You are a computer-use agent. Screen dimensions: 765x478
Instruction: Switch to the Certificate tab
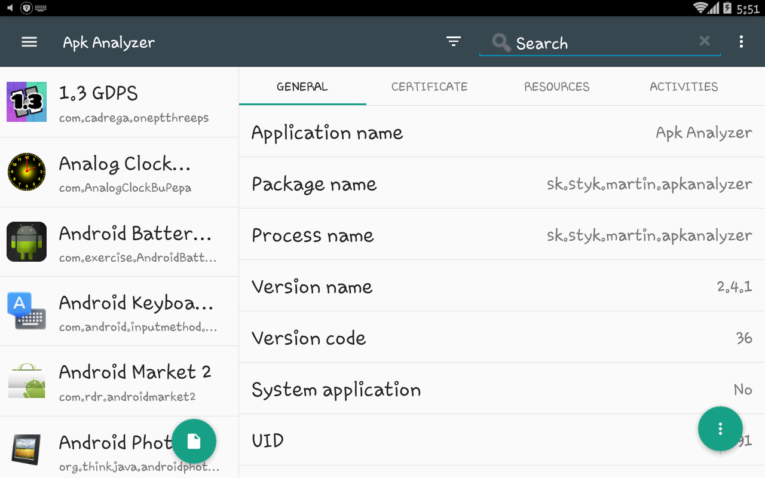[429, 87]
